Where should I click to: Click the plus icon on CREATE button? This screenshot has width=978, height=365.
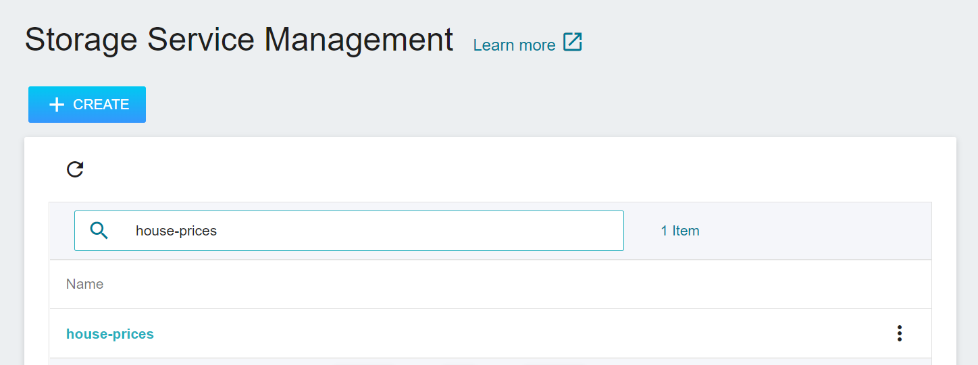[57, 105]
